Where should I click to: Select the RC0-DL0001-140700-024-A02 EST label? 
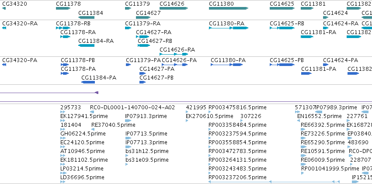132,108
